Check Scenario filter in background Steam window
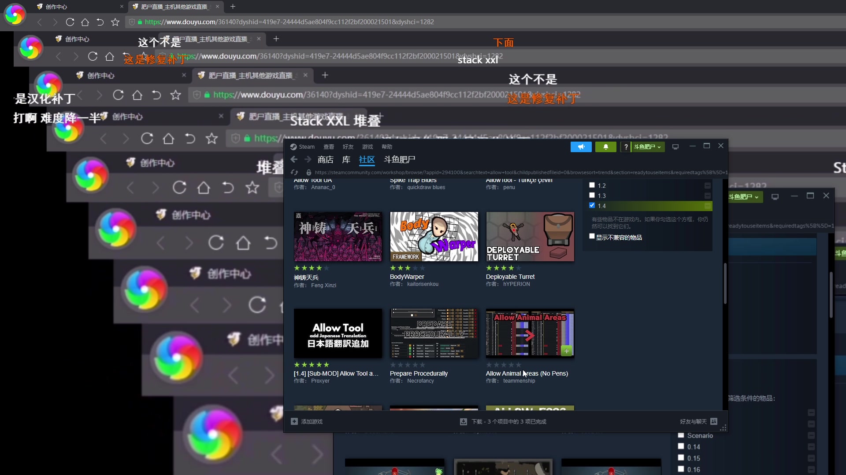846x475 pixels. [x=681, y=435]
